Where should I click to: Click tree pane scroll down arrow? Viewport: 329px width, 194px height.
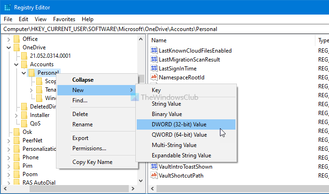tap(141, 181)
